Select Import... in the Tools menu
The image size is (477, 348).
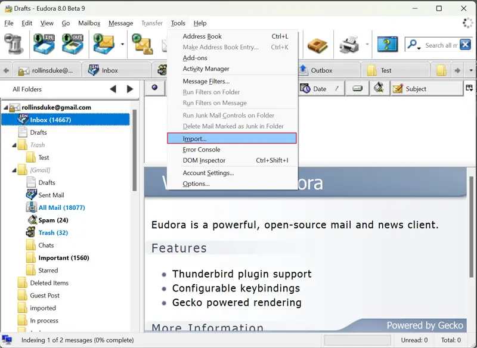click(x=232, y=139)
